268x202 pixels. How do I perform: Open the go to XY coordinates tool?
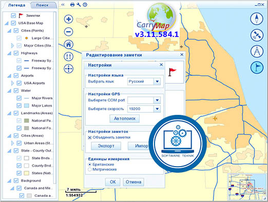coord(69,56)
